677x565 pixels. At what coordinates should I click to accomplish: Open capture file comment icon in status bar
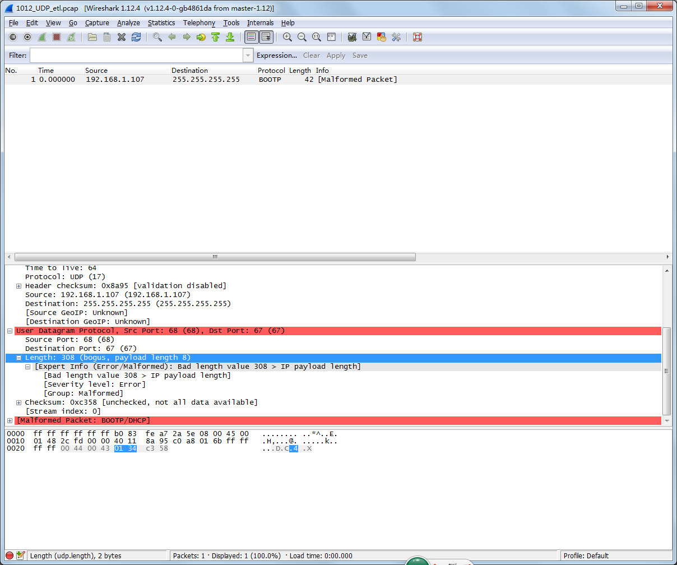pyautogui.click(x=21, y=555)
